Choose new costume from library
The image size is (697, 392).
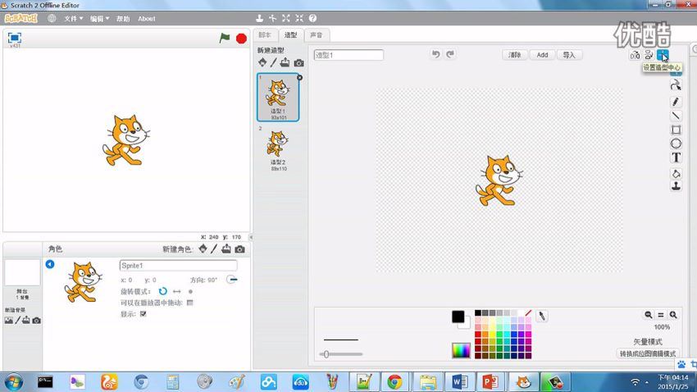tap(262, 62)
